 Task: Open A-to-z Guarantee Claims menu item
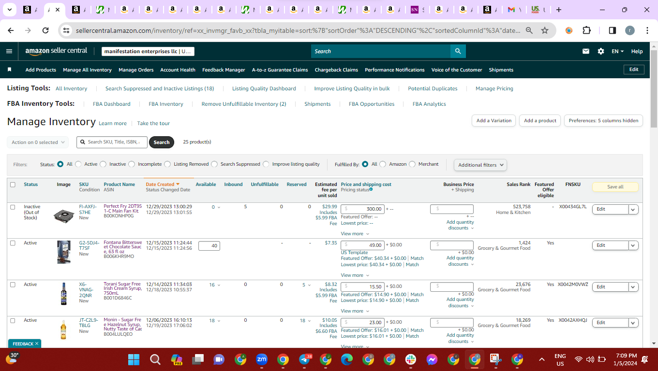click(x=280, y=70)
